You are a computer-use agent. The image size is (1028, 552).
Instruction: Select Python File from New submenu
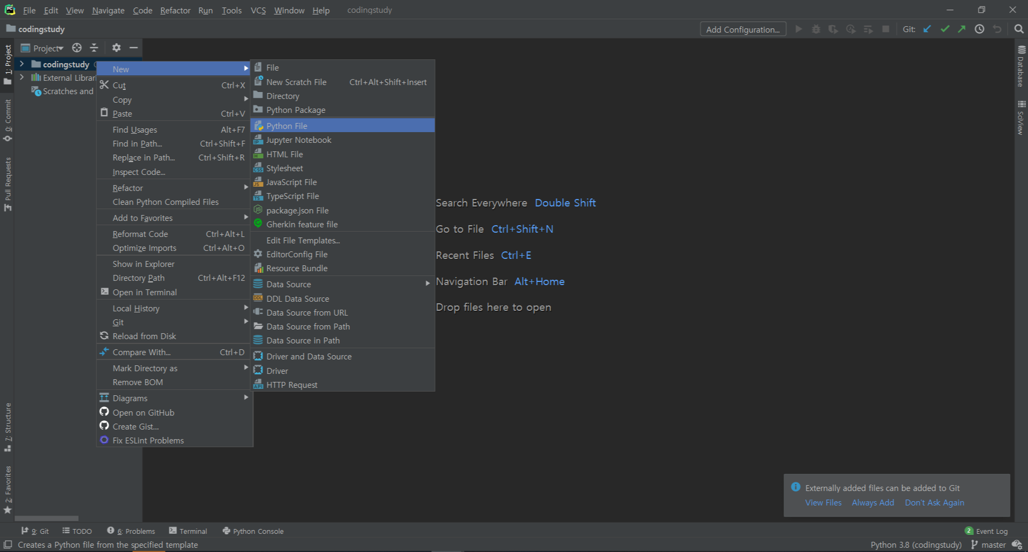coord(343,126)
